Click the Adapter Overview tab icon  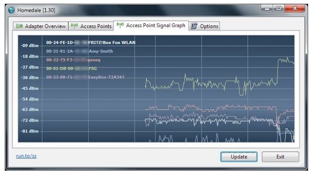(x=19, y=26)
